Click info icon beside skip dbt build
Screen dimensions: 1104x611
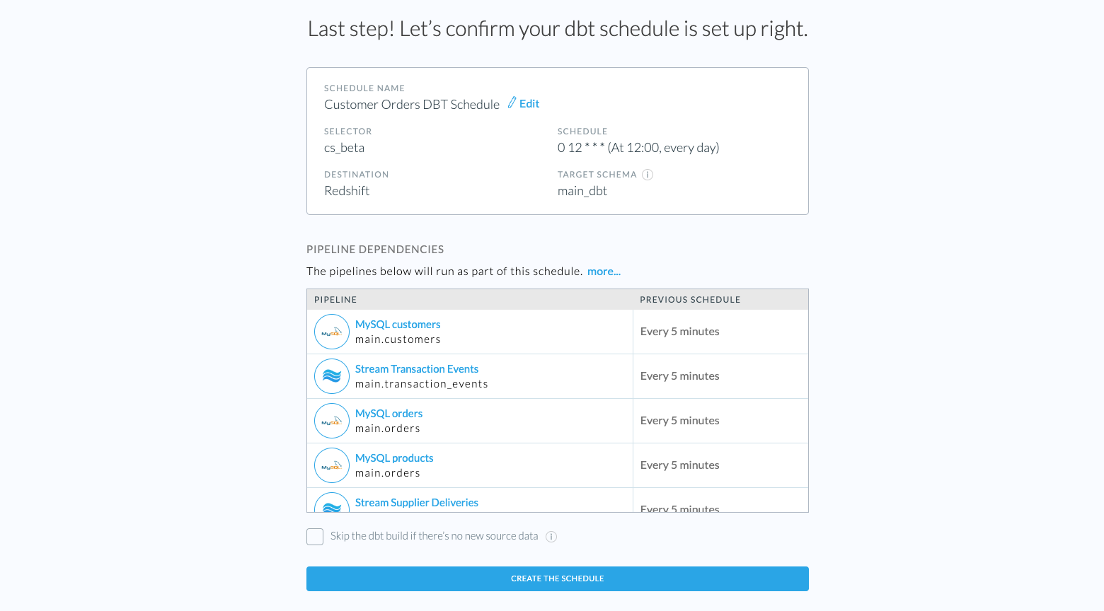[x=551, y=537]
